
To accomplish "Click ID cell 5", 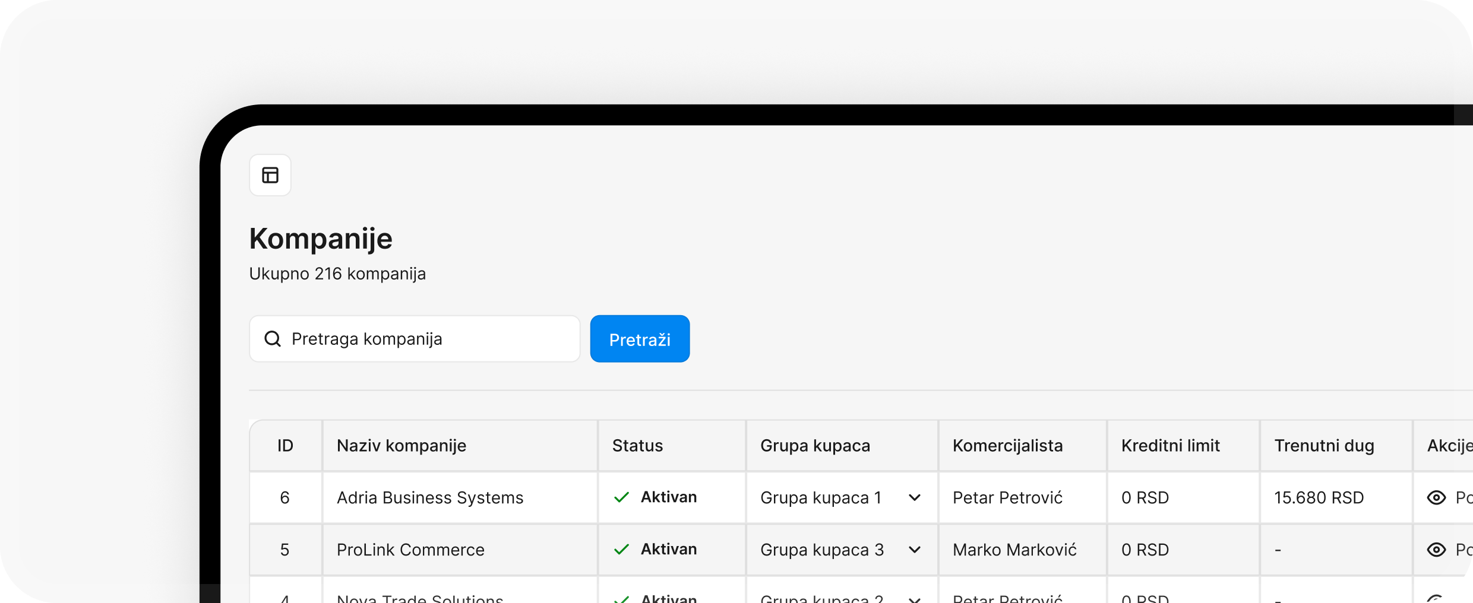I will [x=285, y=550].
